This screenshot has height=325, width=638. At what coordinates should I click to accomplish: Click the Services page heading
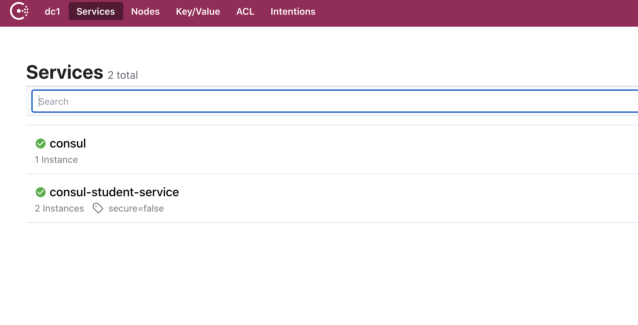pyautogui.click(x=65, y=72)
